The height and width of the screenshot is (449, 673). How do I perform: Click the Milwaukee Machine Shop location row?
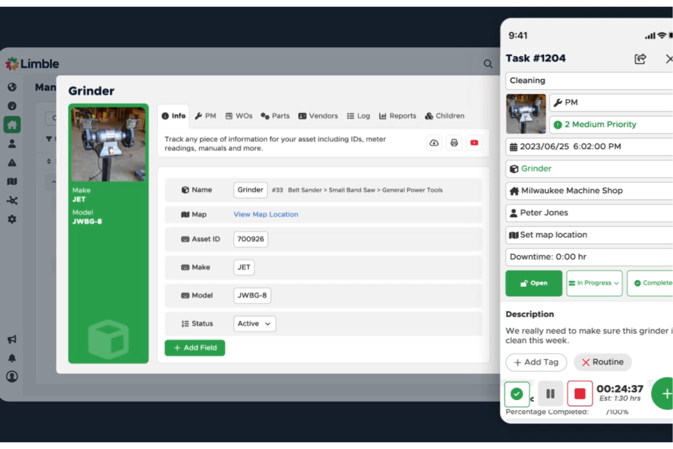click(x=589, y=191)
